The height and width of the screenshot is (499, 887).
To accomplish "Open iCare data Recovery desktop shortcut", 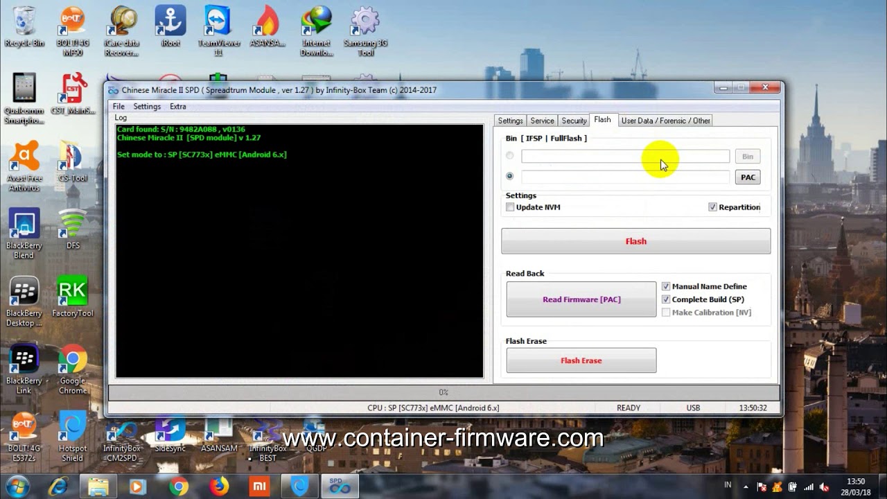I will pyautogui.click(x=121, y=31).
